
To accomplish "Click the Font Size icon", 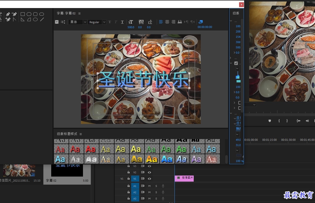I will click(x=131, y=22).
